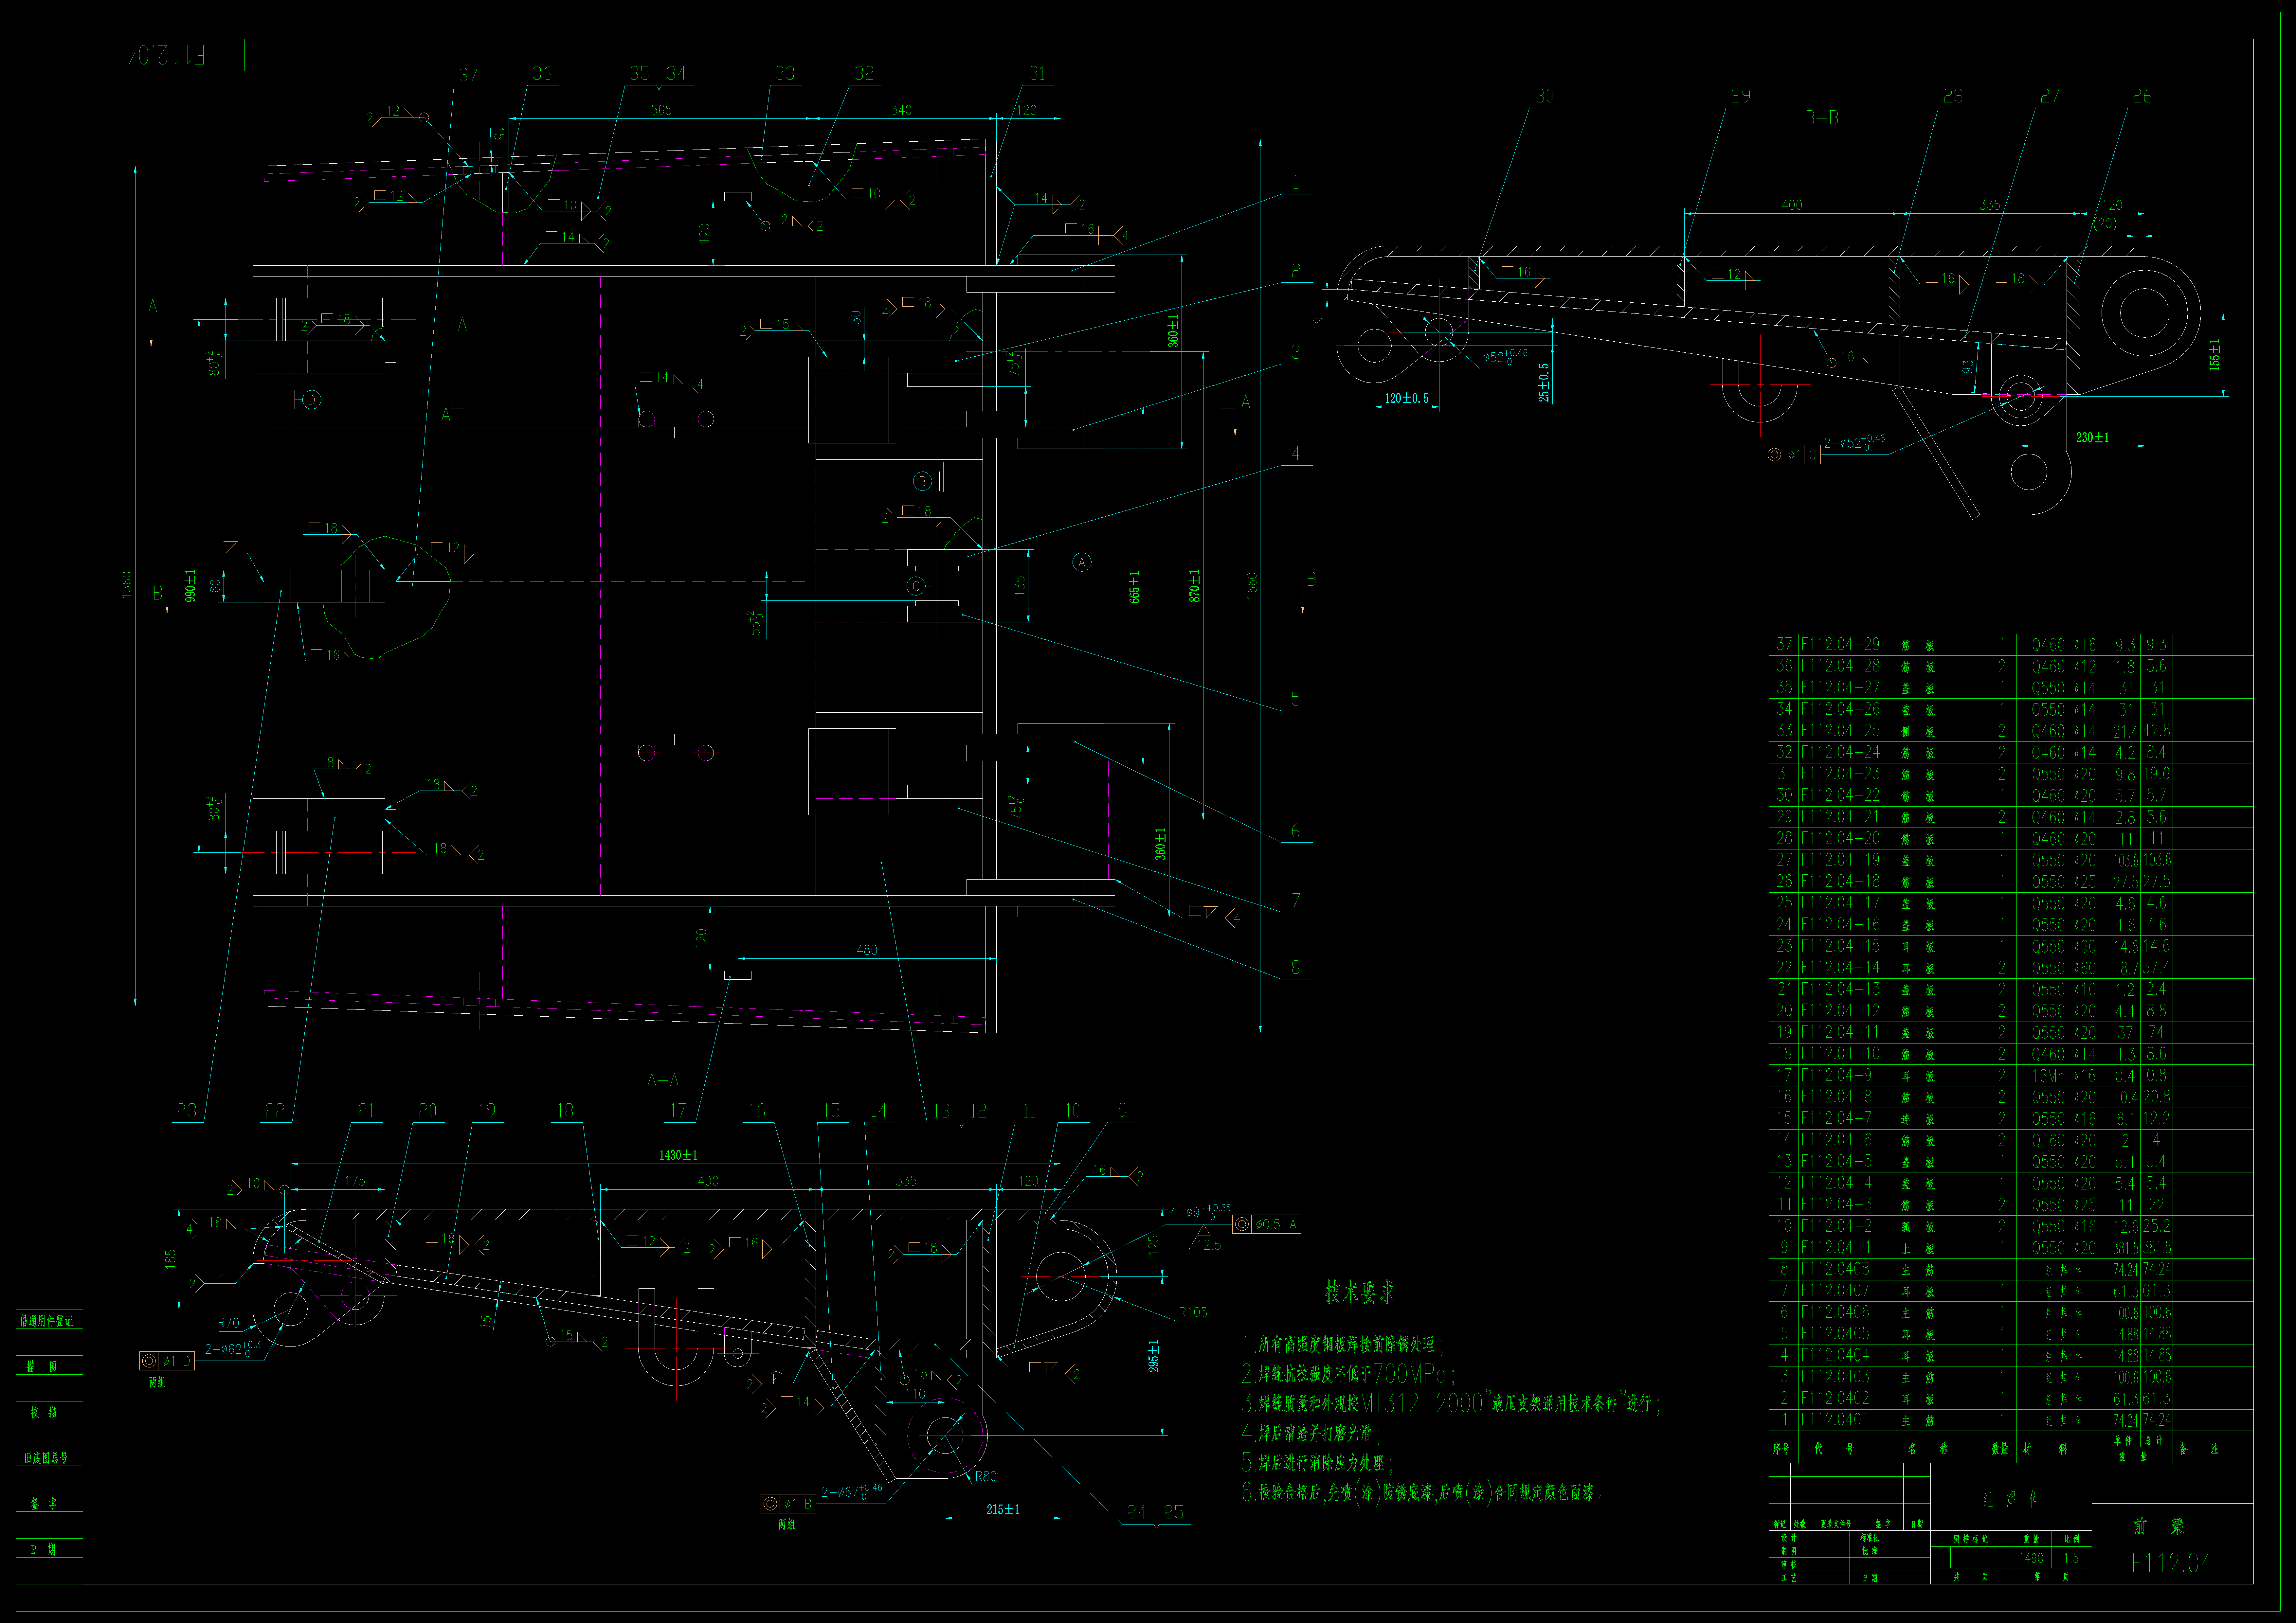Click the '155±1' dimension text
Image resolution: width=2296 pixels, height=1623 pixels.
2214,355
